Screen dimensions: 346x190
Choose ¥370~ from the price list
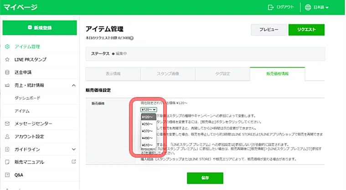coord(148,131)
